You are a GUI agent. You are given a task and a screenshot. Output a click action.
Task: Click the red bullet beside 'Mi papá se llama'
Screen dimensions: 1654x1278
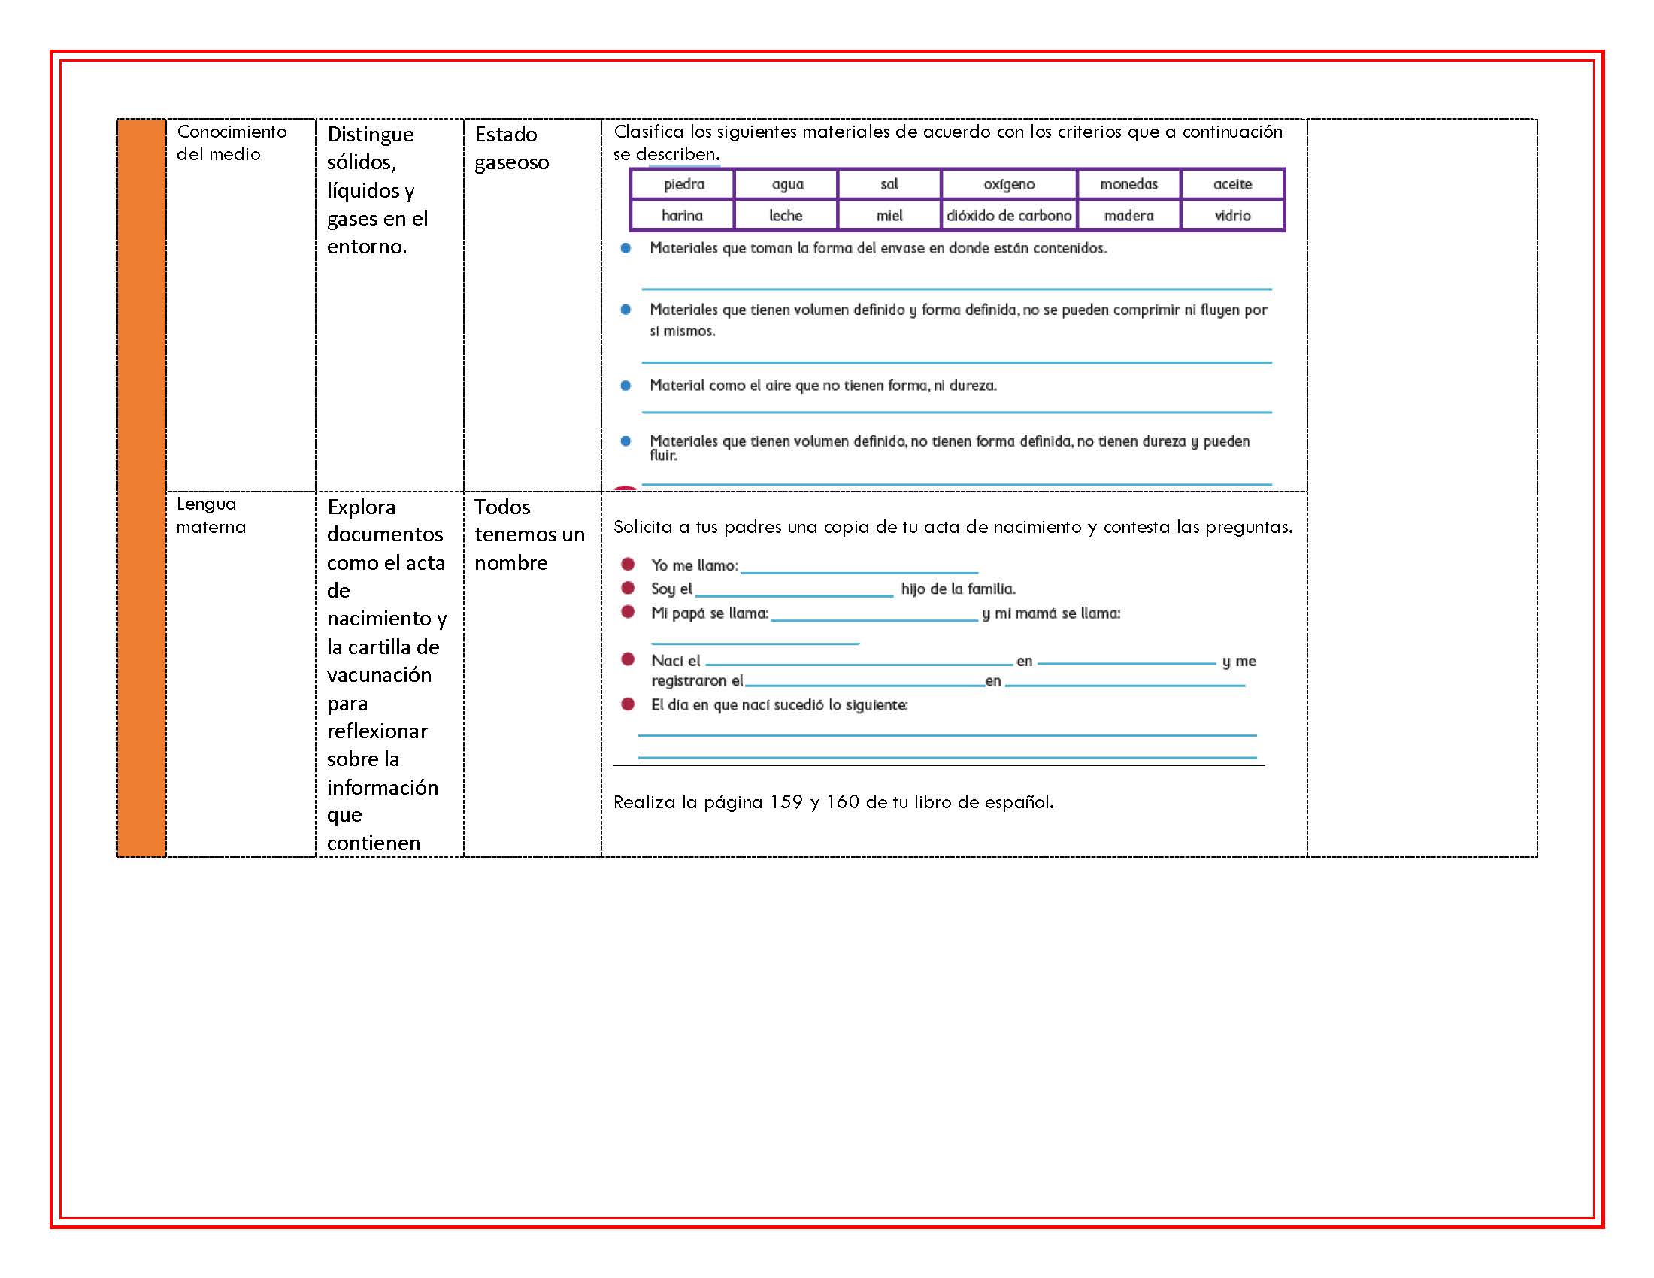[628, 612]
